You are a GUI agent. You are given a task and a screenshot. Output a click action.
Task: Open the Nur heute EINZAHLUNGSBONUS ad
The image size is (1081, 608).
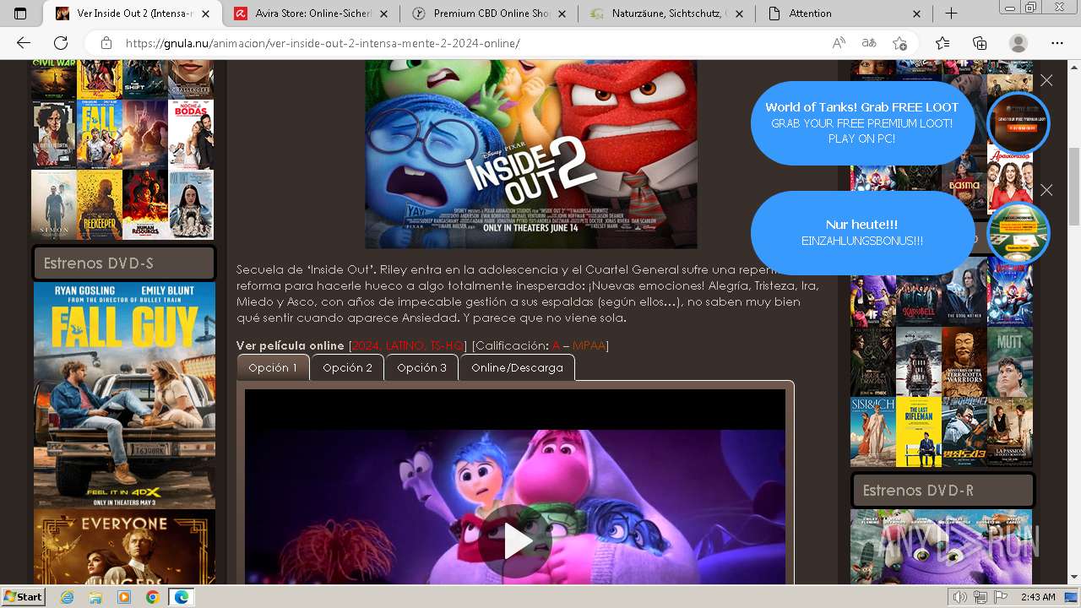[x=861, y=232]
